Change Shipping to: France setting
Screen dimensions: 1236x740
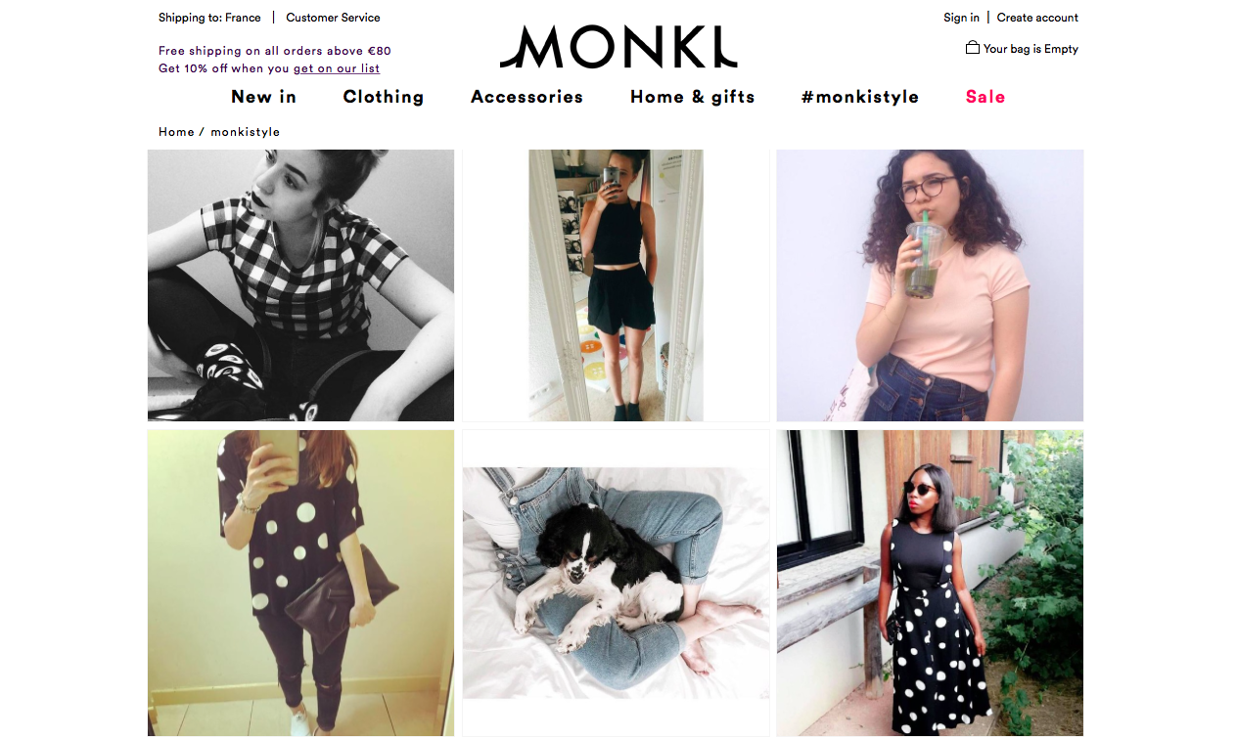pyautogui.click(x=209, y=18)
